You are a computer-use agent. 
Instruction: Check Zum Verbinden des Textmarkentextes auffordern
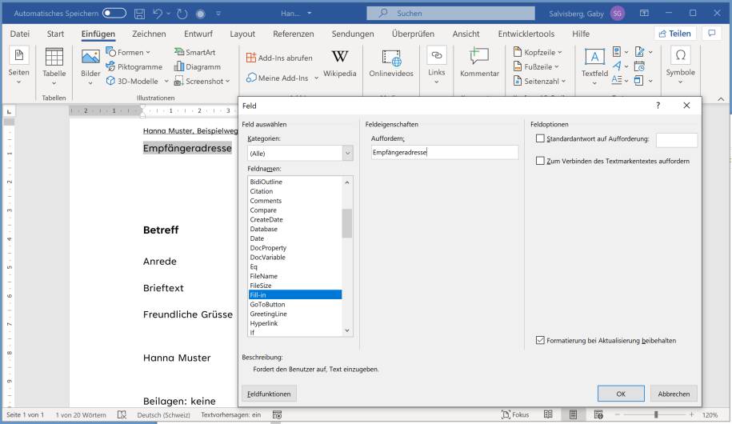tap(541, 161)
